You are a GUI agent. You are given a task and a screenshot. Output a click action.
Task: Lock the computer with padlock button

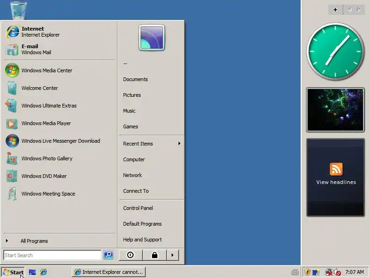154,255
